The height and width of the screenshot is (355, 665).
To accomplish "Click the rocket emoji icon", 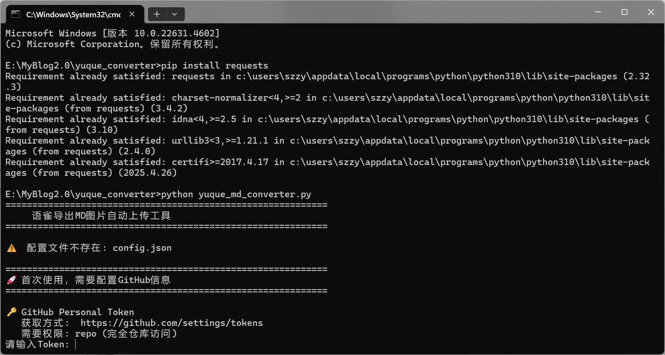I will [12, 280].
